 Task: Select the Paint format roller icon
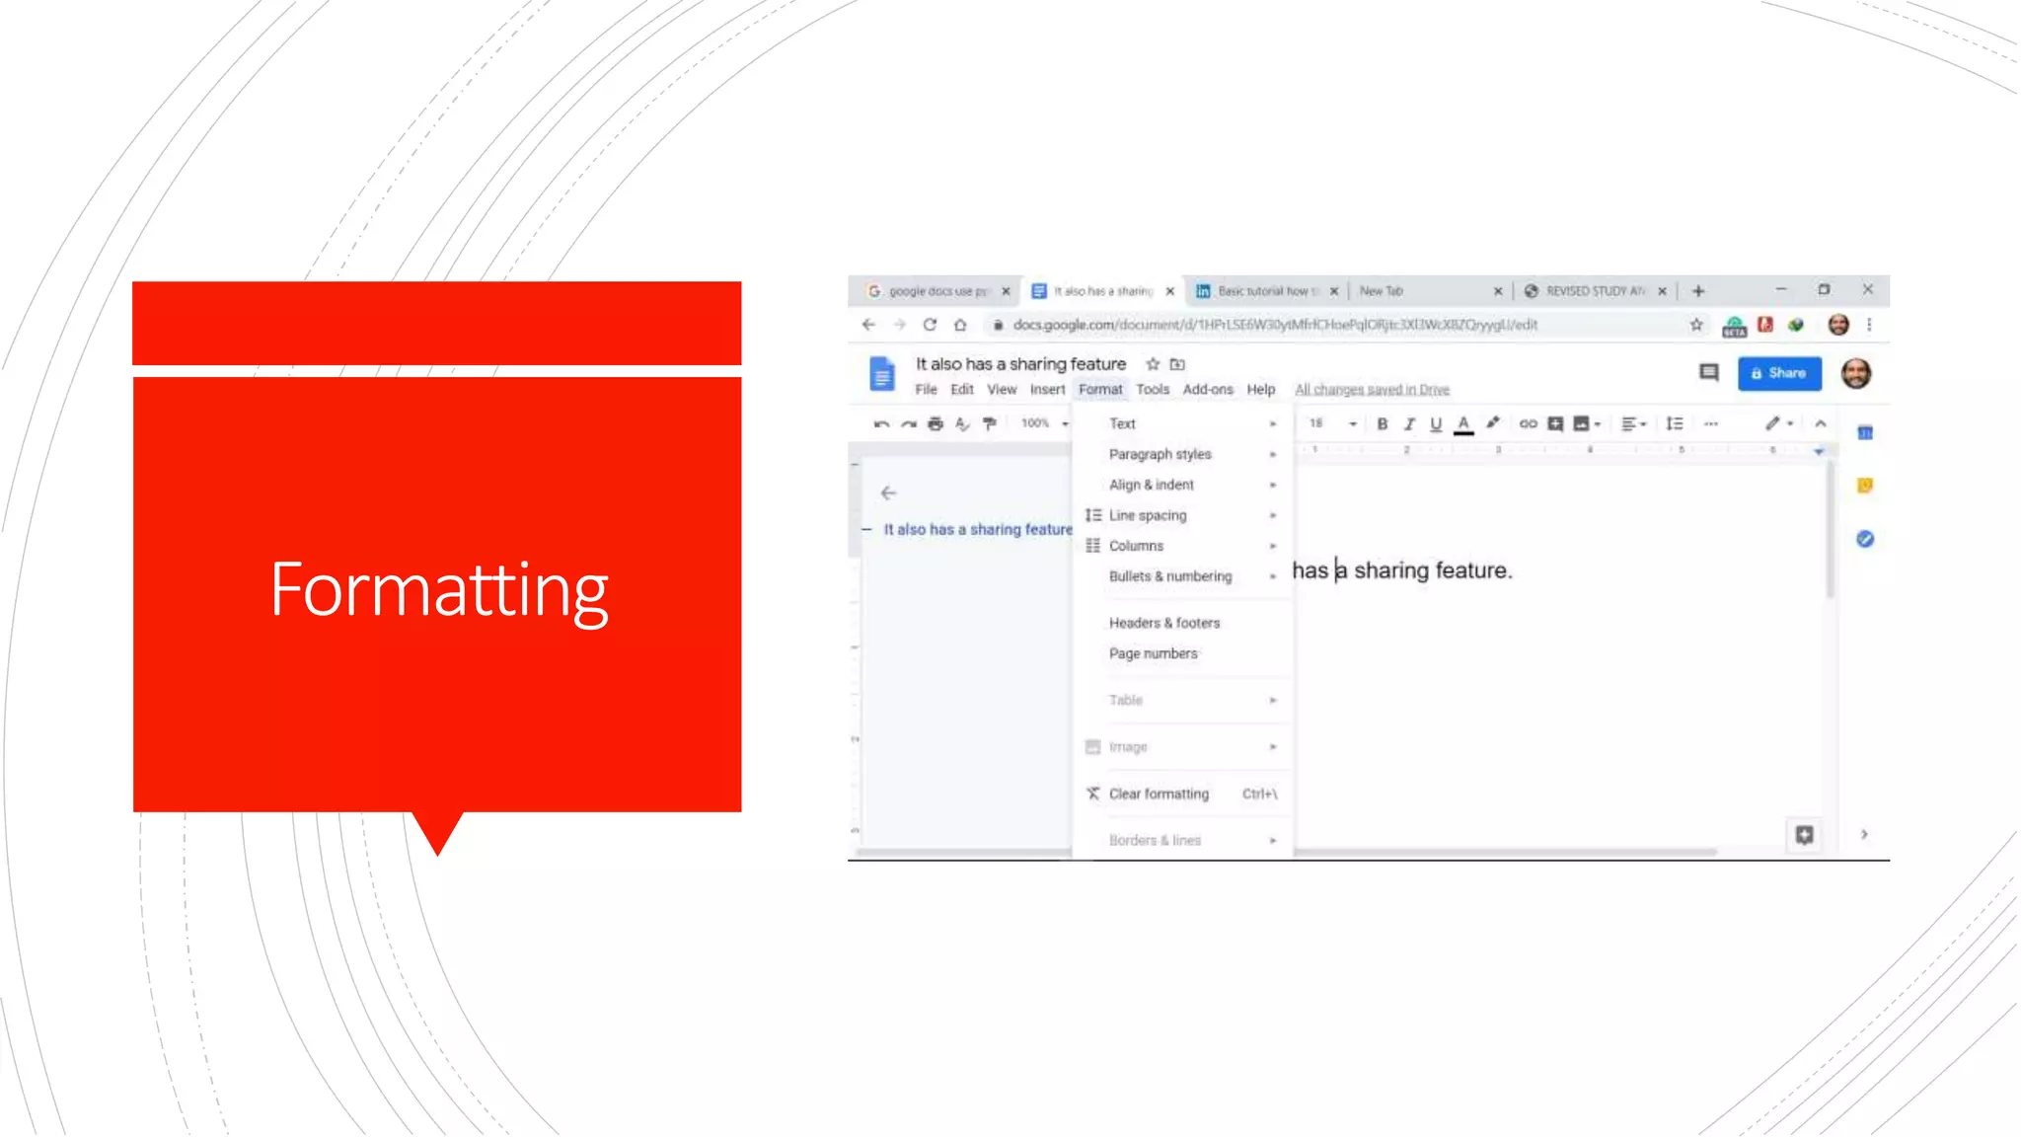point(989,424)
